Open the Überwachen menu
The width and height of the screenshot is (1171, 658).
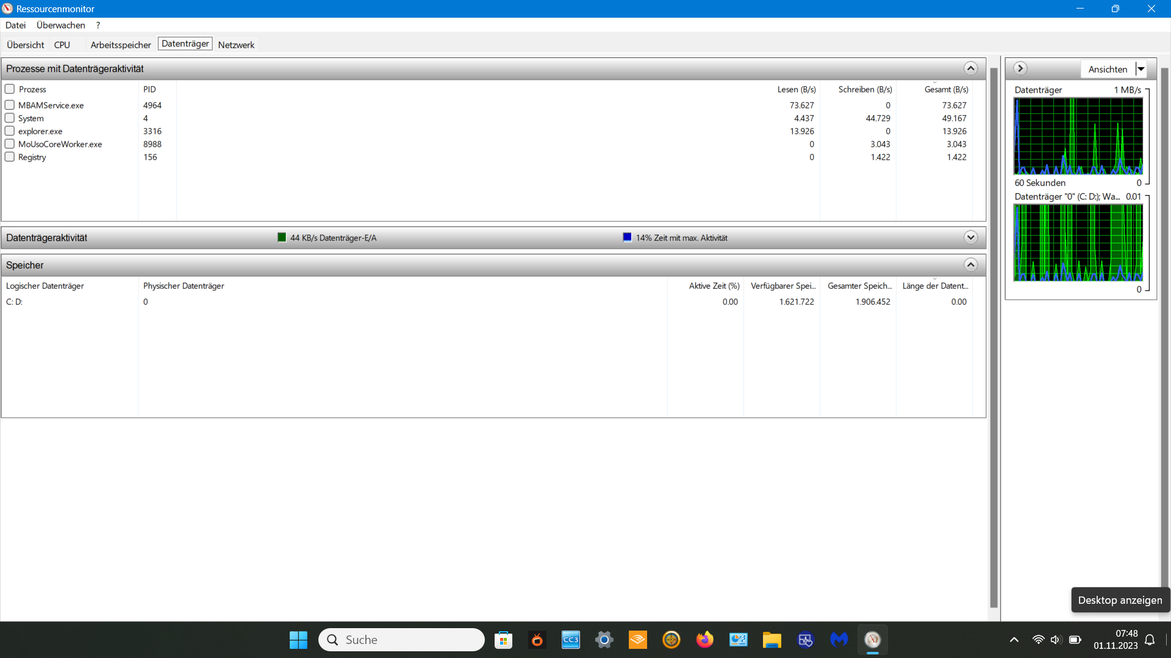pos(60,25)
